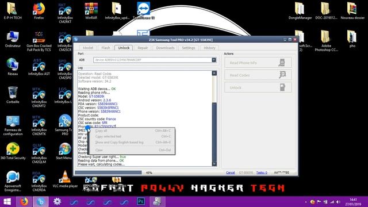Choose Copy all in context menu

132,131
